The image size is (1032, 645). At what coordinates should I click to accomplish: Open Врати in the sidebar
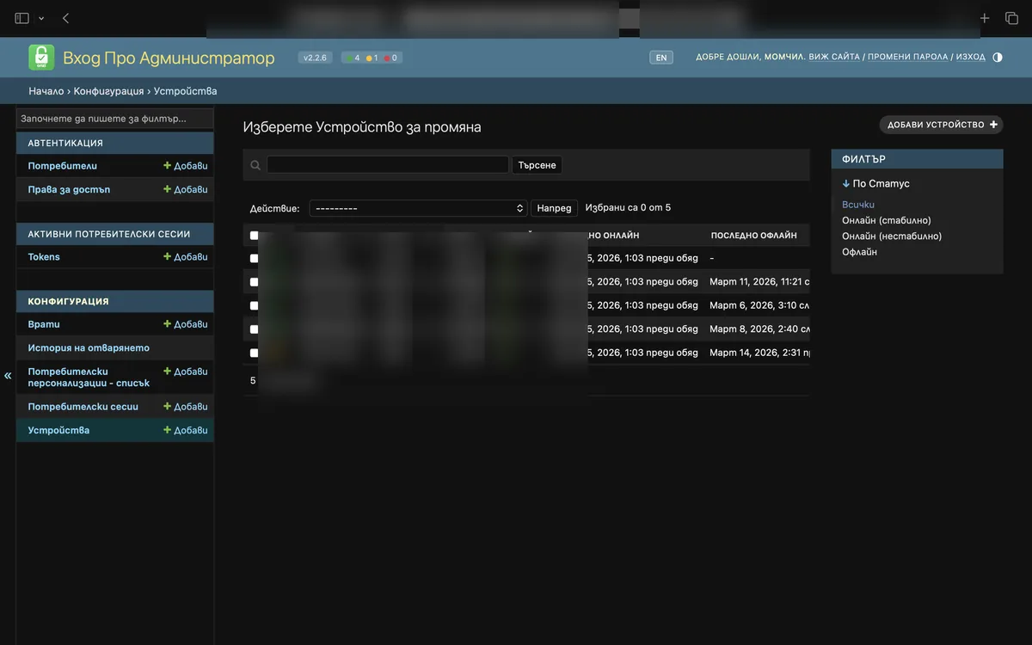[x=44, y=324]
